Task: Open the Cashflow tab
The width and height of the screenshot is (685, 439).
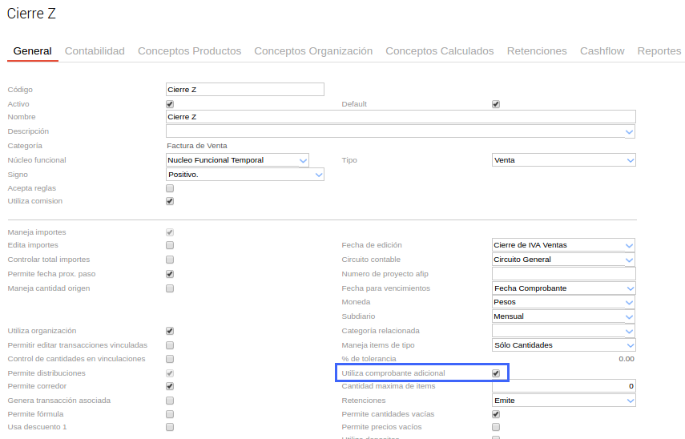Action: pos(602,51)
